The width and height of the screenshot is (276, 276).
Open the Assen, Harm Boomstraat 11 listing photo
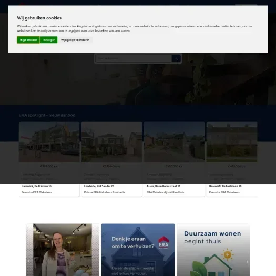pyautogui.click(x=174, y=142)
